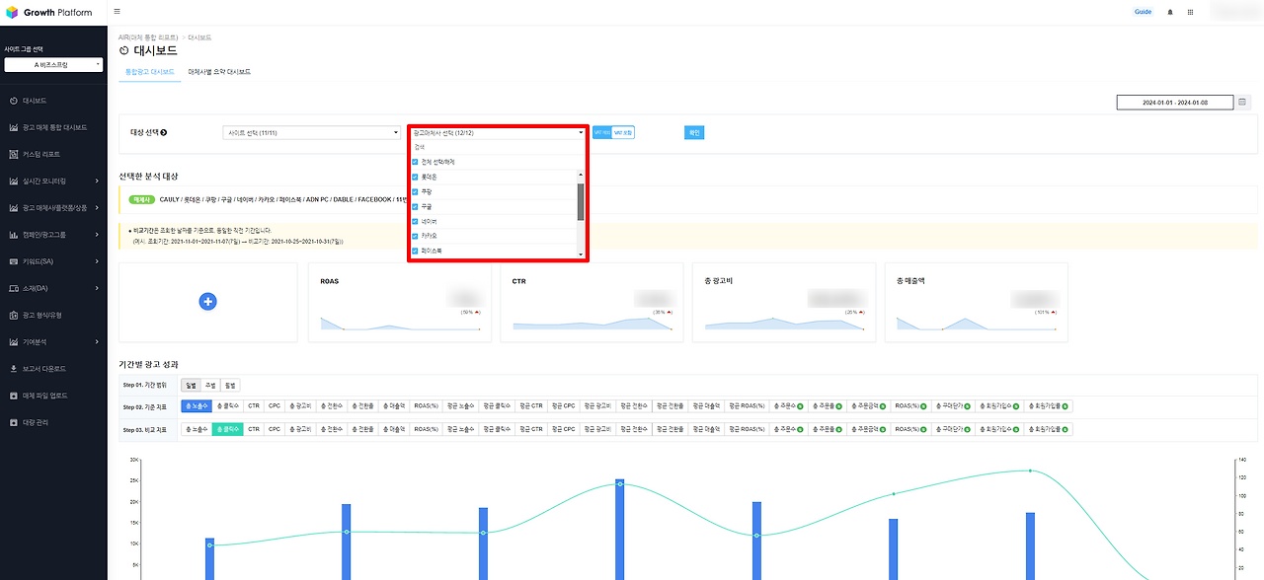The image size is (1264, 580).
Task: Open 대시보드 in the sidebar
Action: click(x=53, y=101)
